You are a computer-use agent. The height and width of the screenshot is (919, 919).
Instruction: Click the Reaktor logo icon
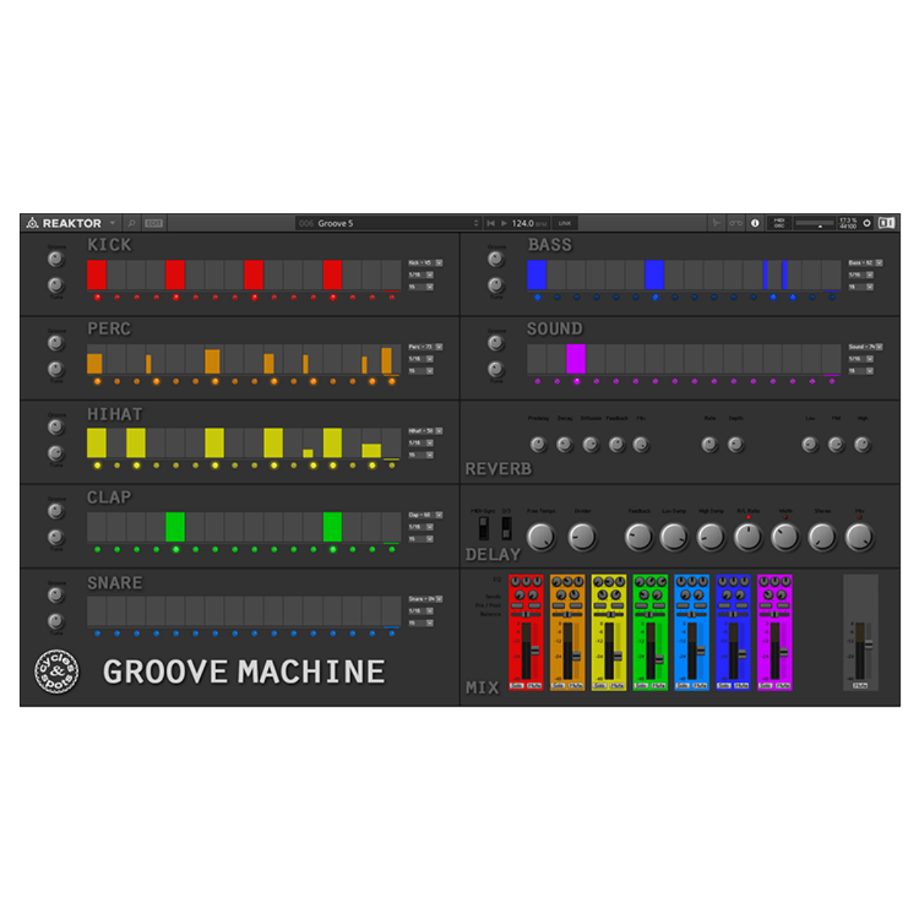click(x=32, y=223)
